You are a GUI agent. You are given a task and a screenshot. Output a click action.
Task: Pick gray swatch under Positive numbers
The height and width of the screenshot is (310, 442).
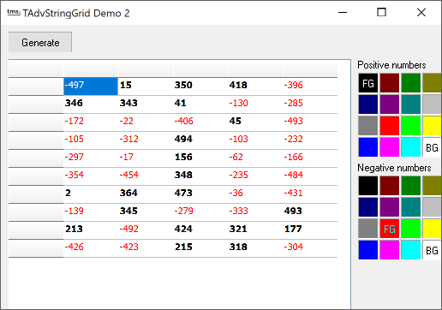(368, 126)
